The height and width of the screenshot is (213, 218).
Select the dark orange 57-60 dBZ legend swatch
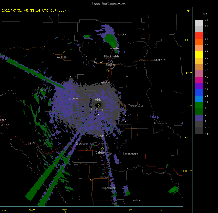199,42
